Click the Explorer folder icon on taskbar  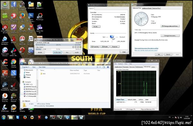click(x=11, y=117)
